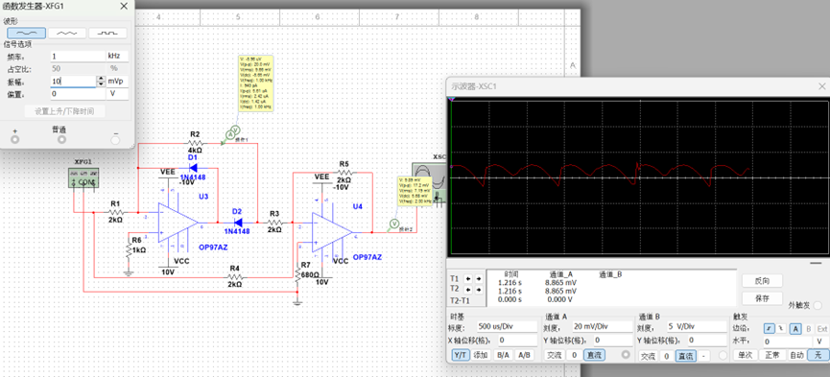Choose rising edge trigger icon
This screenshot has width=830, height=377.
coord(770,328)
